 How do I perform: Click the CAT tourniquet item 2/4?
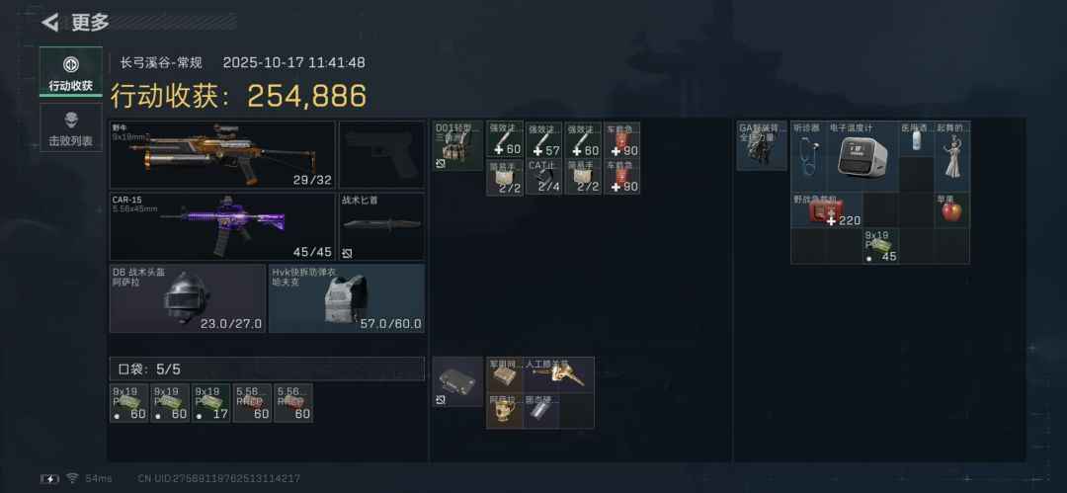pos(543,177)
